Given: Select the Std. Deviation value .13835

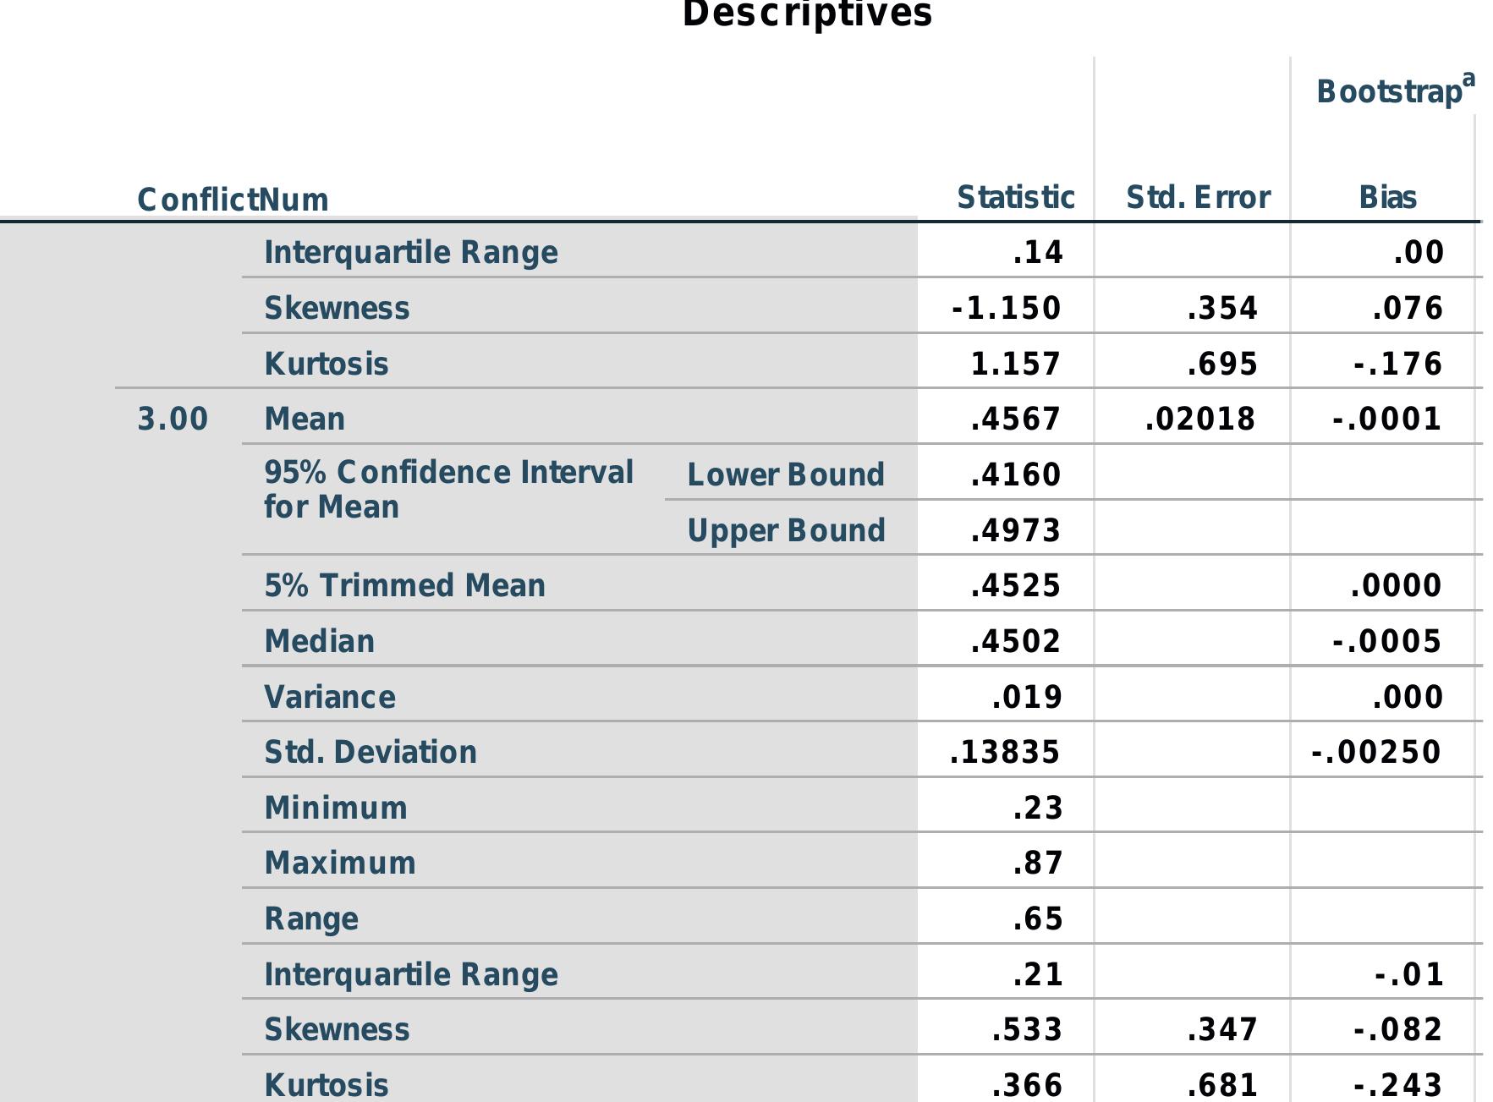Looking at the screenshot, I should click(x=1004, y=752).
